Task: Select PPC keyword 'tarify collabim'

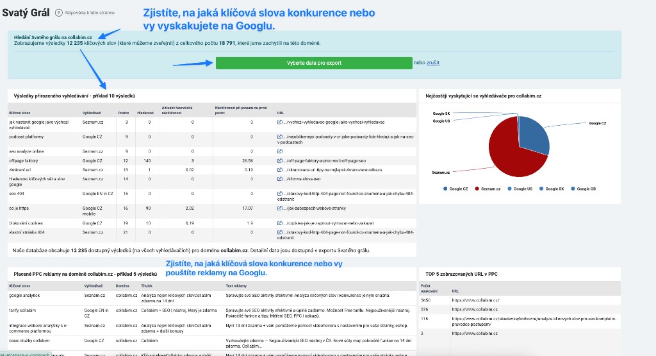Action: (x=22, y=310)
